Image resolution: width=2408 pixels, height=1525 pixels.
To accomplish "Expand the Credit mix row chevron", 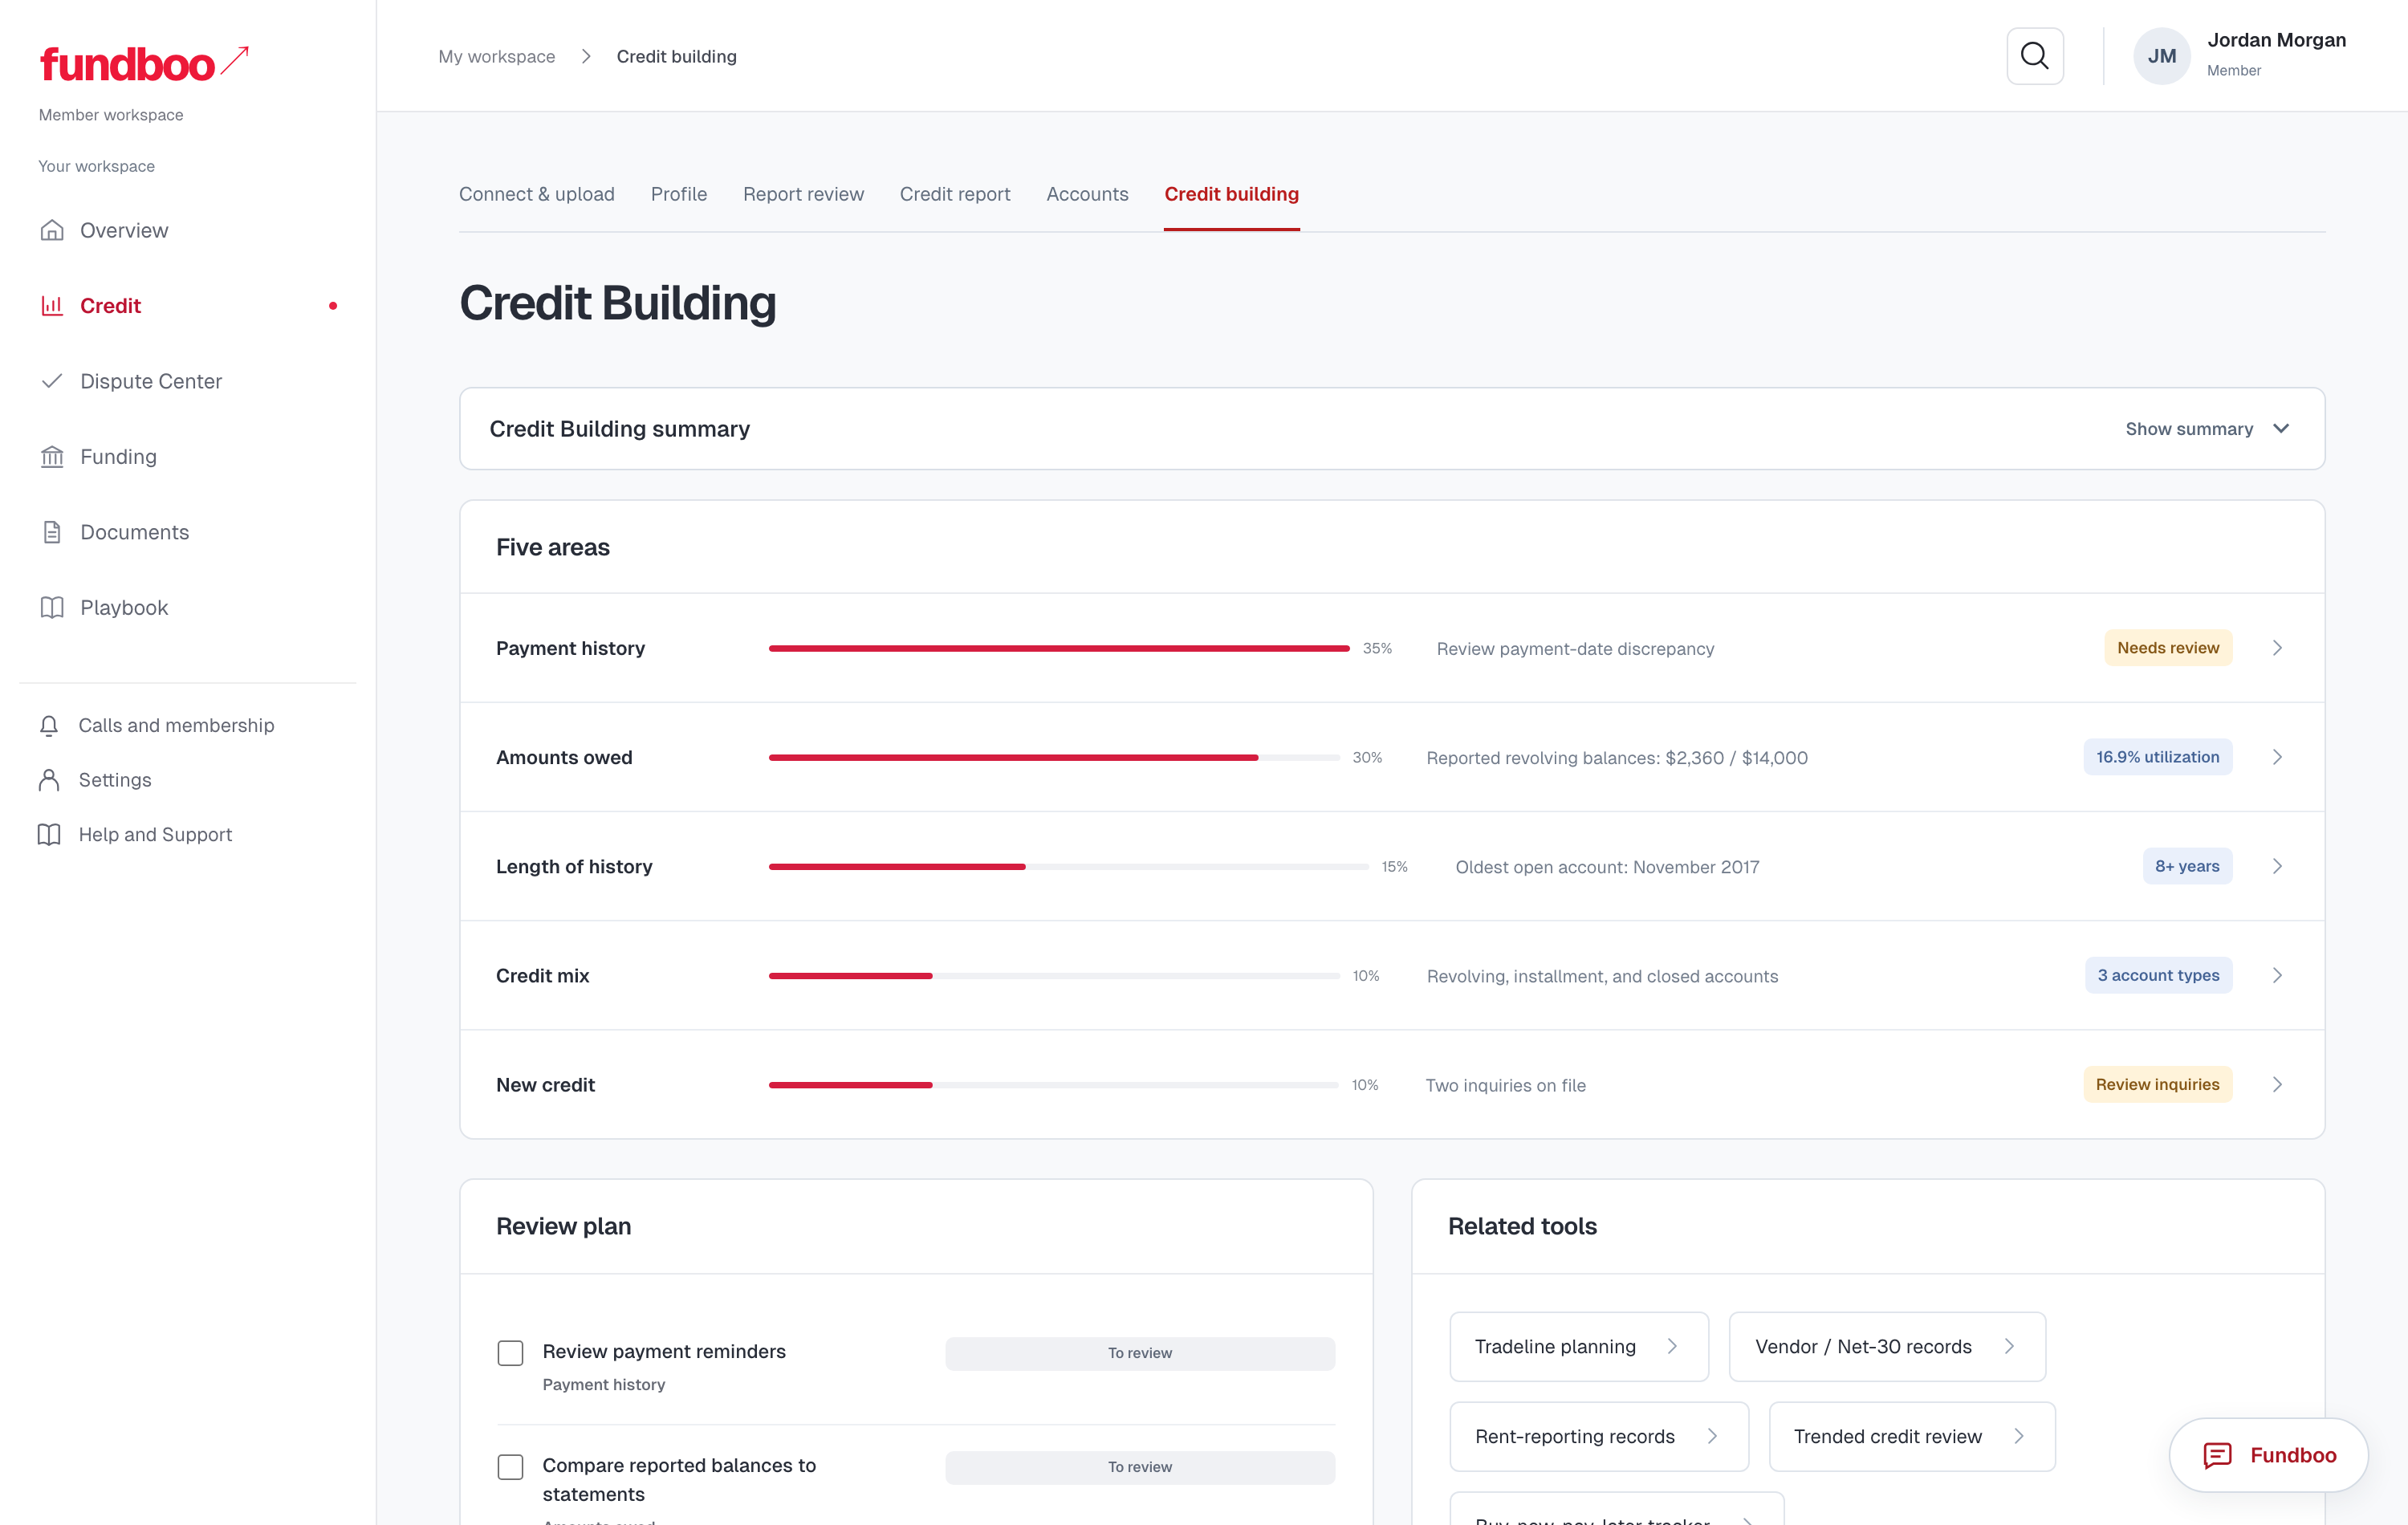I will click(x=2277, y=975).
